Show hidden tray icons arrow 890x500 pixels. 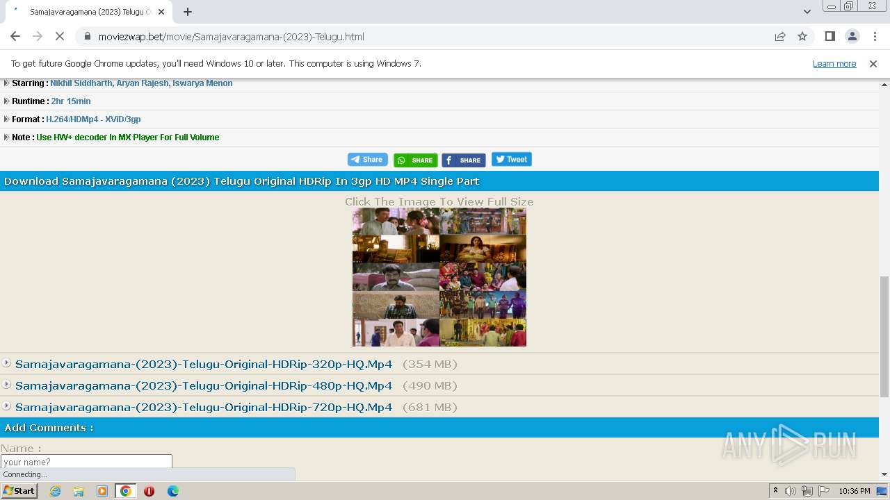(x=775, y=491)
